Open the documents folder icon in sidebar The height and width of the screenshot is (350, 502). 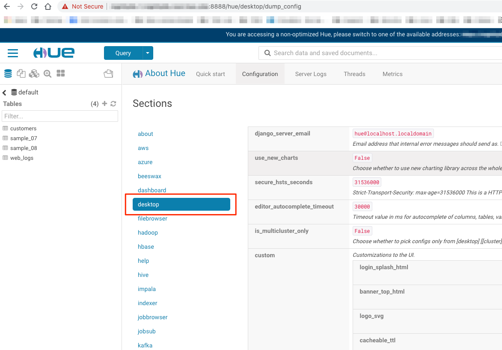click(108, 74)
